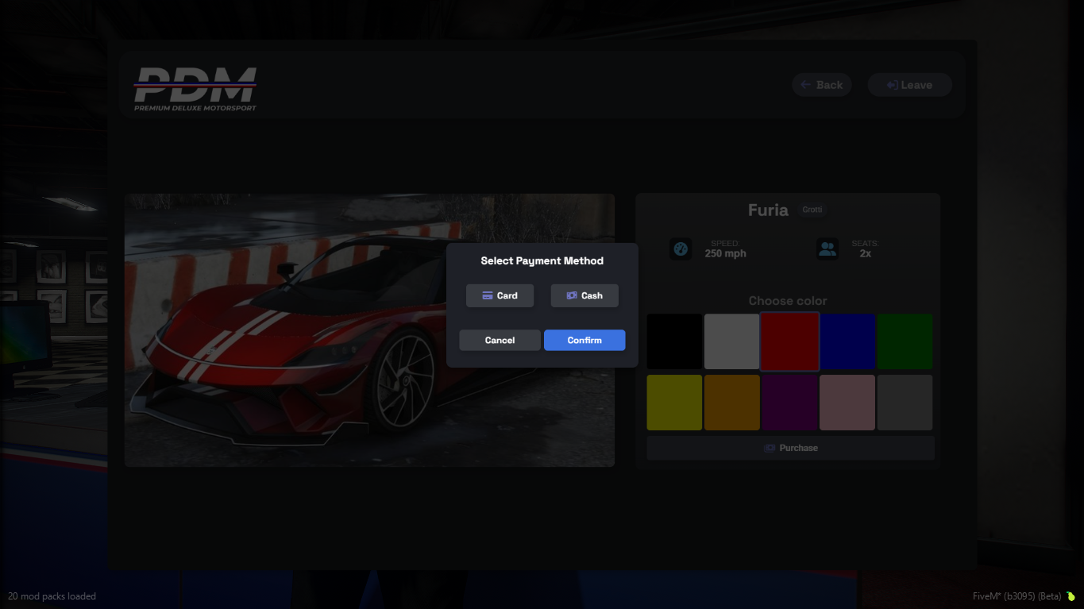
Task: Choose Card as payment method
Action: (x=500, y=295)
